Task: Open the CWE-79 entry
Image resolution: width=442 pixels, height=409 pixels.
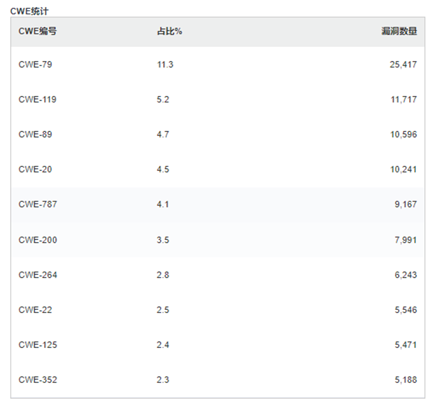Action: [x=35, y=65]
